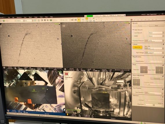
Task: Click the highlighted yellow measurement tool icon
Action: (87, 19)
